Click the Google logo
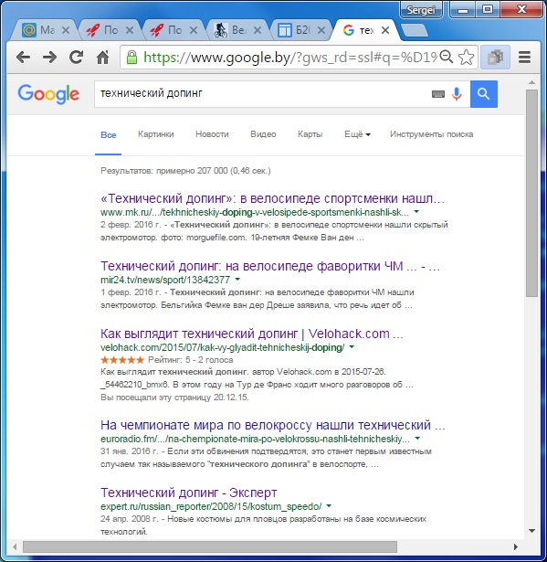The width and height of the screenshot is (547, 562). click(x=48, y=94)
